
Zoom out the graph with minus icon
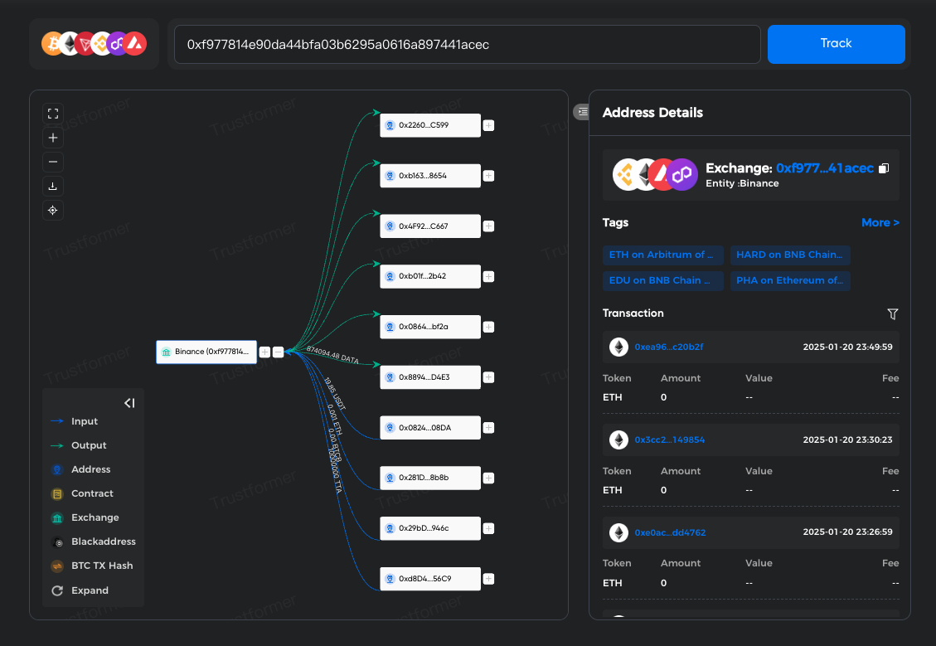[53, 162]
